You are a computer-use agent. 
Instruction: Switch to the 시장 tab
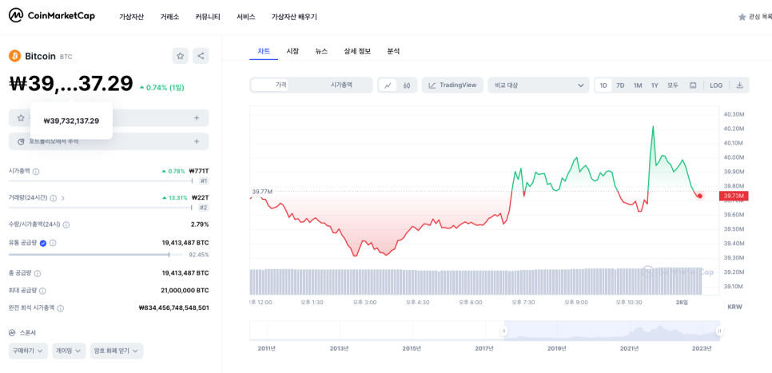[292, 50]
